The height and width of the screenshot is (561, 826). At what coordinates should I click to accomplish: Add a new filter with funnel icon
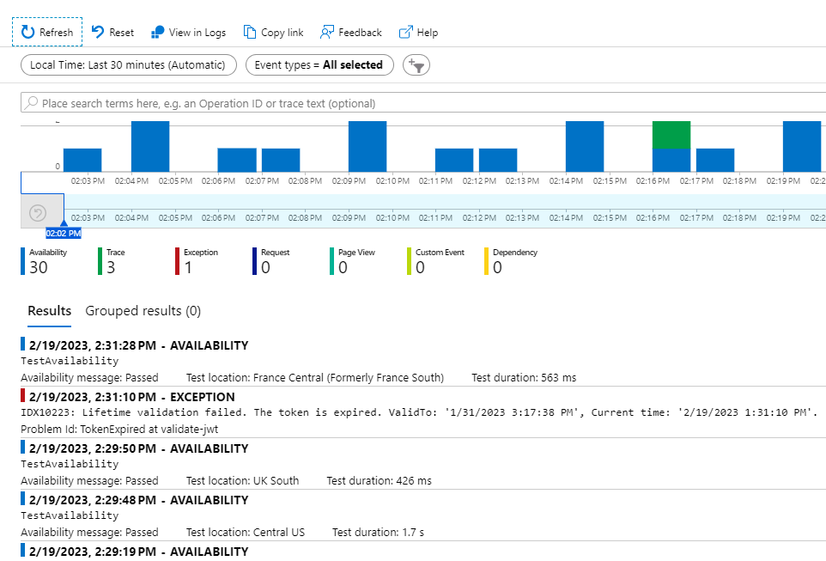(416, 64)
